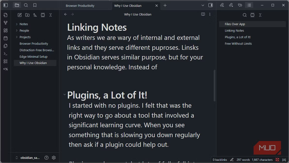
Task: Click the Templater ribbon icon
Action: coord(5,69)
